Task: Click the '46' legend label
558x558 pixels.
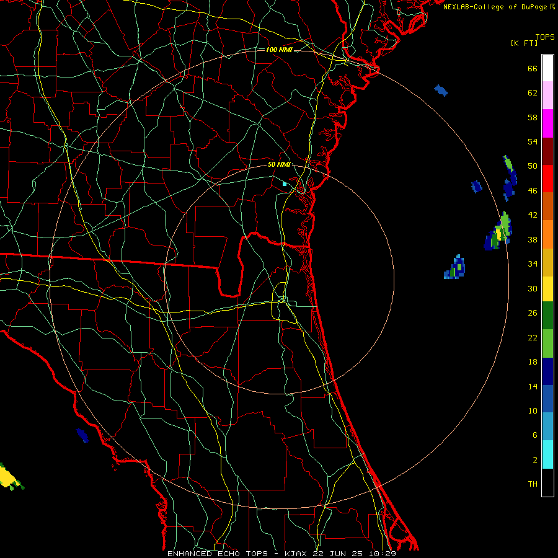Action: point(533,190)
